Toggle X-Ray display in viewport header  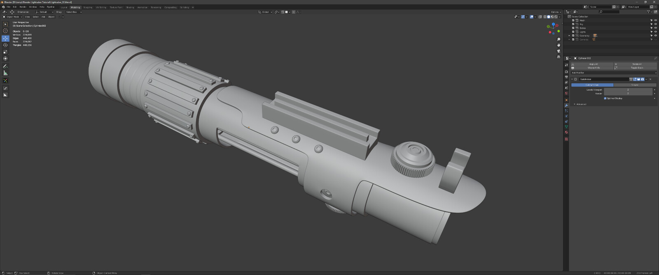[540, 17]
